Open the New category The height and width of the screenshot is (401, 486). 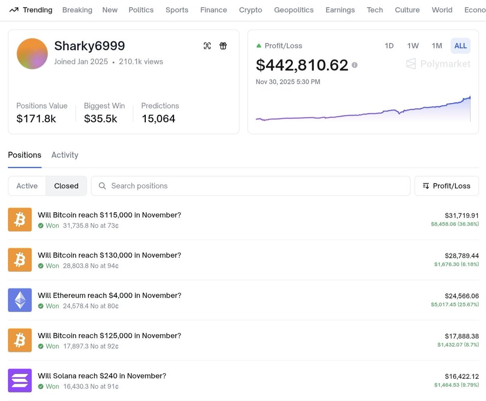pos(110,10)
